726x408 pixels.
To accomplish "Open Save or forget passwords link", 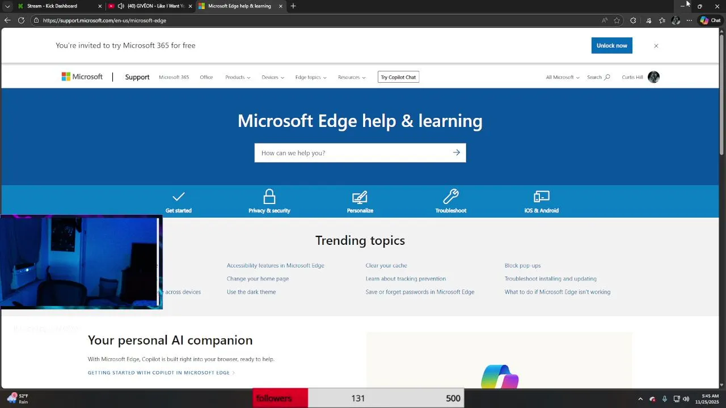I will pyautogui.click(x=420, y=292).
